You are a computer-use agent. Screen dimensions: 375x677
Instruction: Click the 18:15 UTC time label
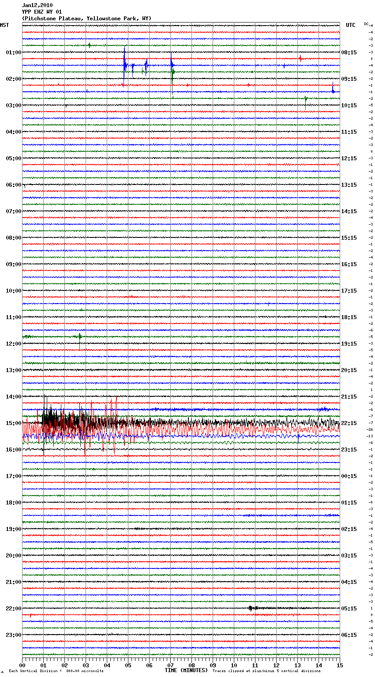click(x=349, y=317)
